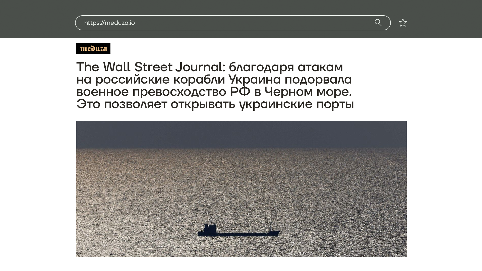Click the magnifying glass search icon

pyautogui.click(x=378, y=23)
